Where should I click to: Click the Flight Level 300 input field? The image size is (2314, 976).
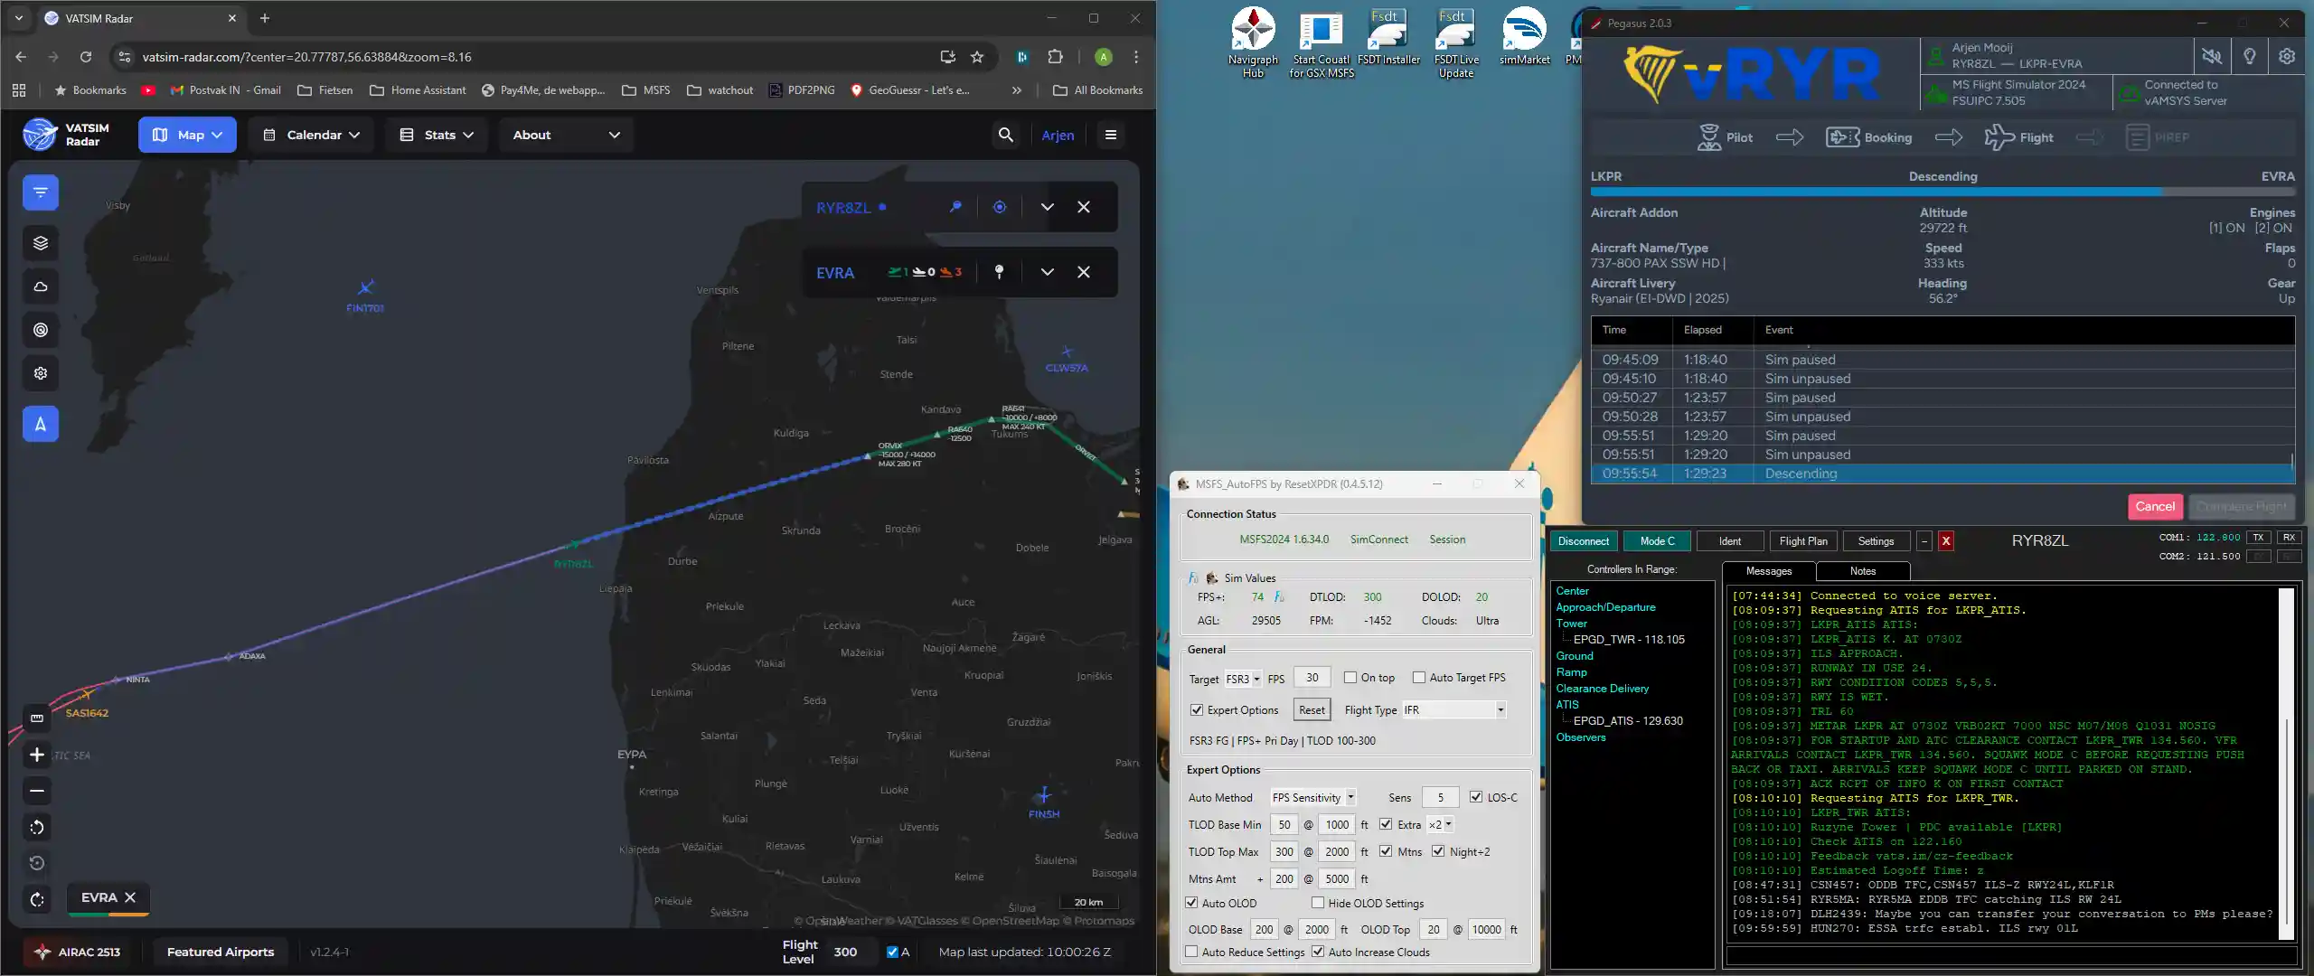point(850,952)
